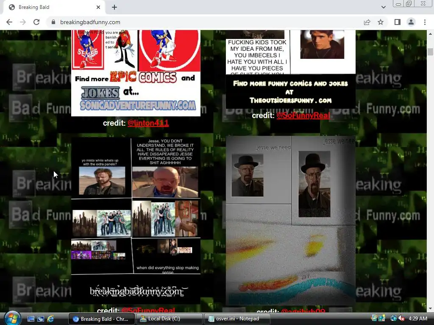Click the Jesse broken reality comic
The height and width of the screenshot is (325, 434).
tap(136, 220)
